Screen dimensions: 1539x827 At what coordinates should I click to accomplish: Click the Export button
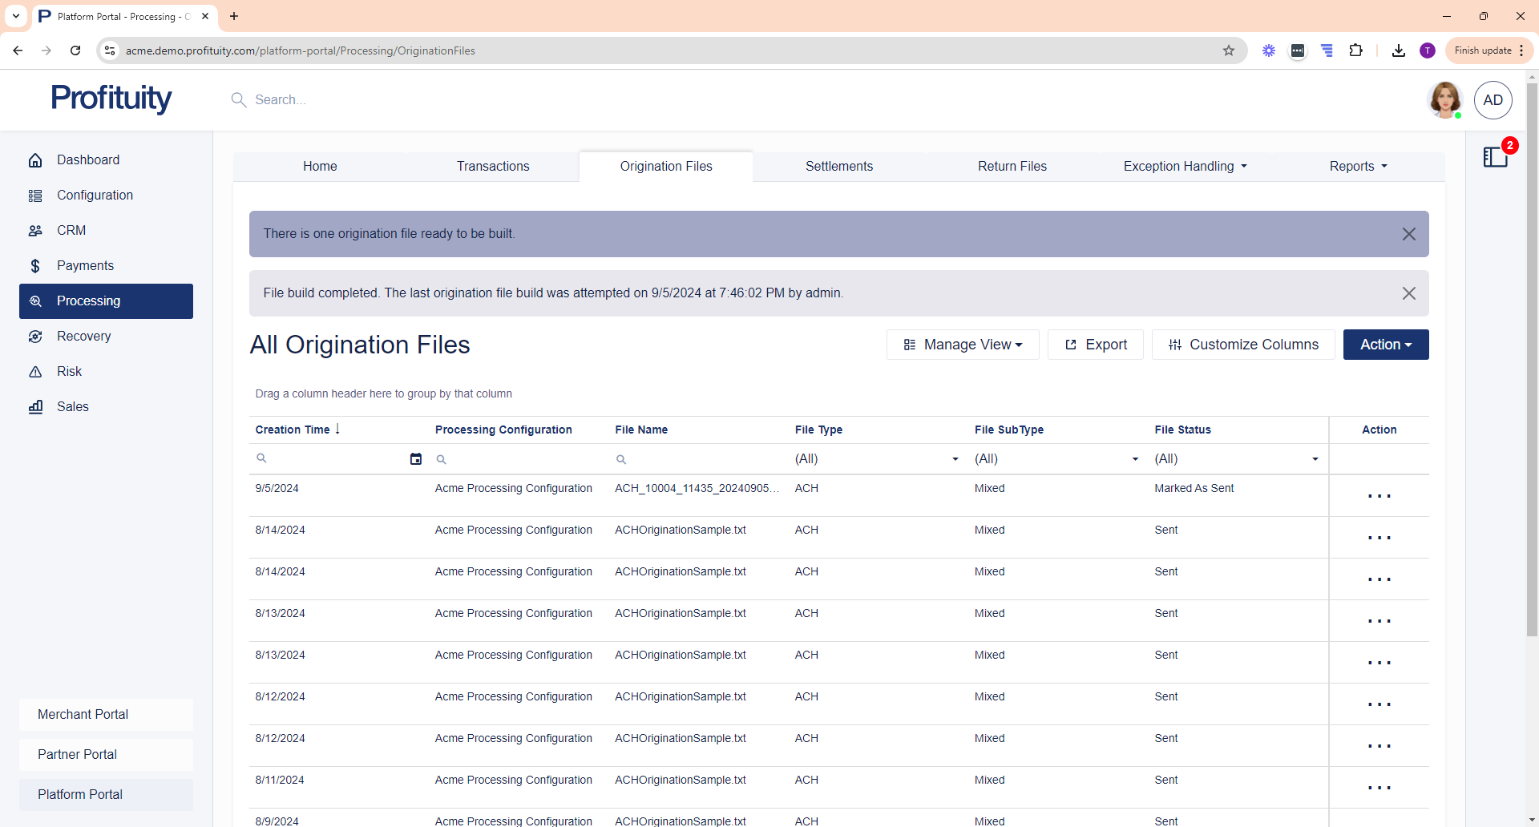click(x=1095, y=345)
